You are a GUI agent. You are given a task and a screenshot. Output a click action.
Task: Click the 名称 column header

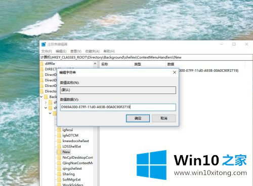click(x=105, y=64)
